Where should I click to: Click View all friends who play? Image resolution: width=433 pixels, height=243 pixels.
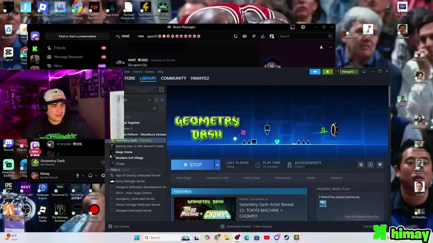361,217
